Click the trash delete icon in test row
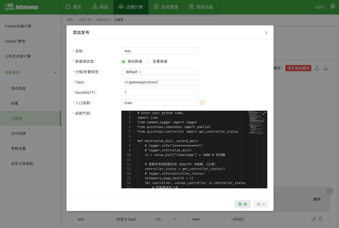 pyautogui.click(x=320, y=219)
